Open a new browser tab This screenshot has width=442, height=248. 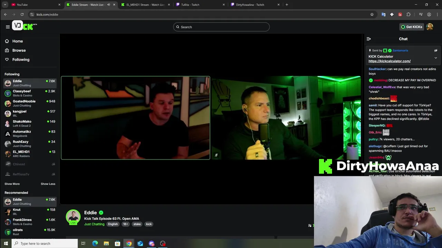point(287,5)
